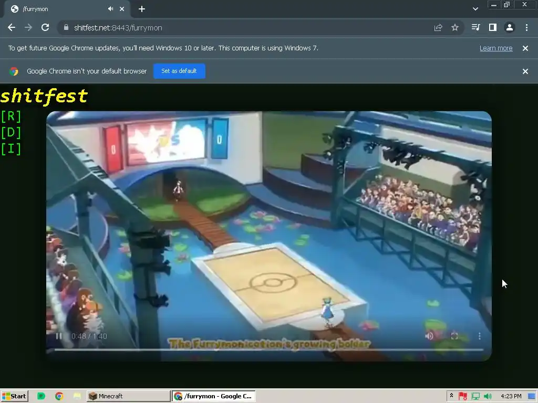The height and width of the screenshot is (403, 538).
Task: Open a new tab with the plus button
Action: [x=142, y=9]
